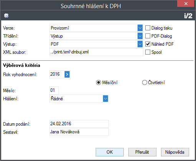
Task: Enable the Dialog tisku checkbox
Action: (x=148, y=28)
